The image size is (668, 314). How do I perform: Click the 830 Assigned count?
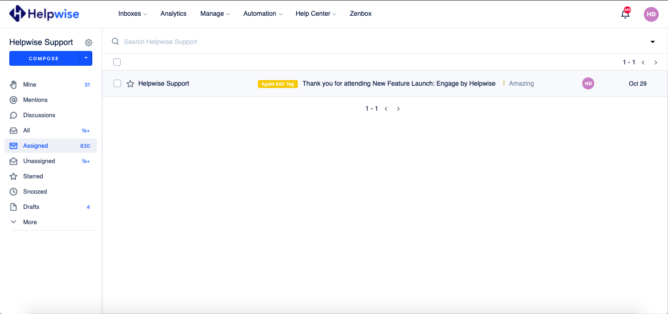point(85,146)
